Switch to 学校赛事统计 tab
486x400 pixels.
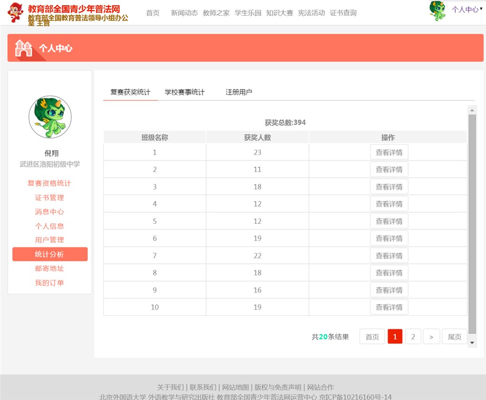[x=185, y=92]
